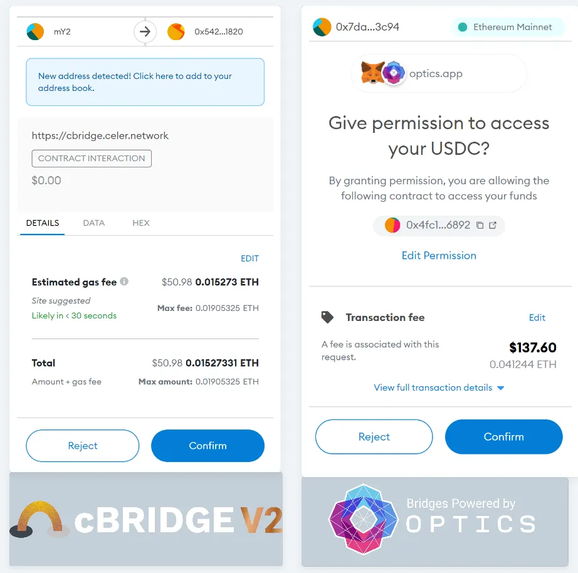Open contract address in block explorer

[493, 225]
